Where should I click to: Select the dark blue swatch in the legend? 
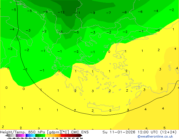pos(27,135)
